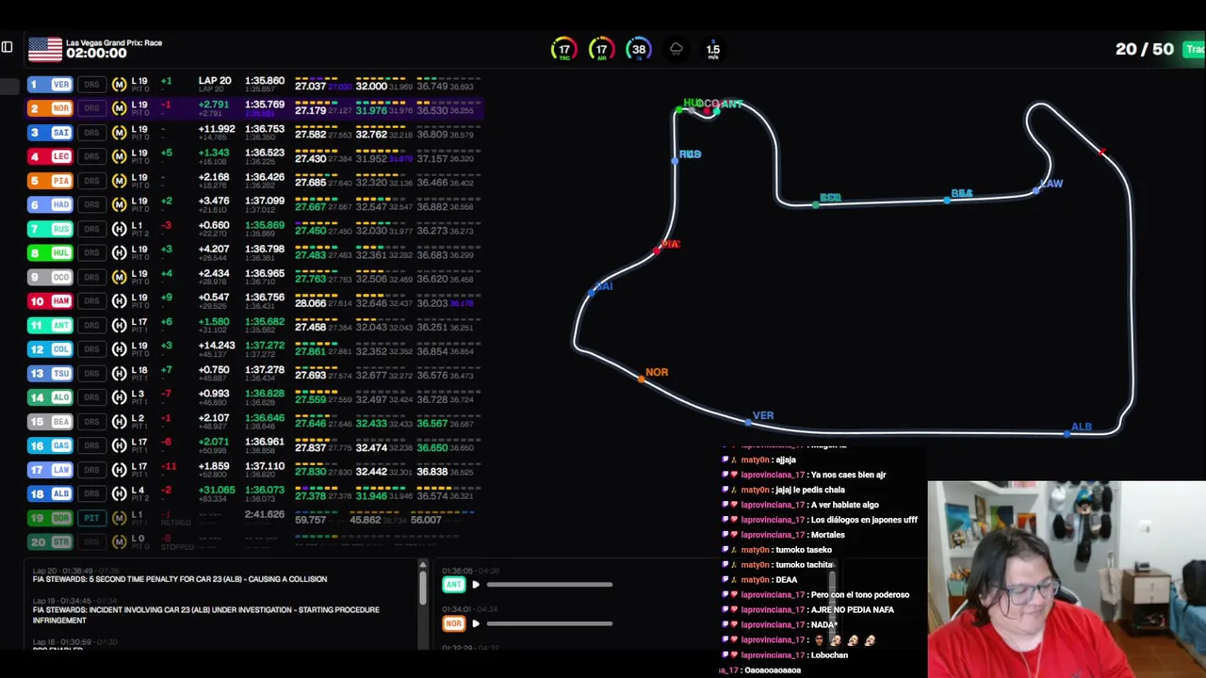Click the DRS badge in PIA's row
This screenshot has height=678, width=1206.
coord(91,181)
